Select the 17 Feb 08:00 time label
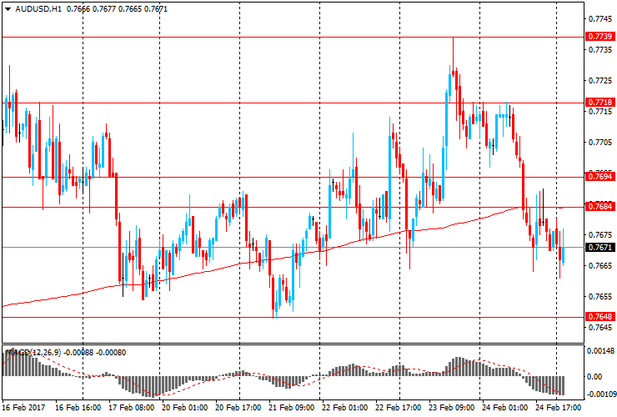Screen dimensions: 617x417 tap(132, 409)
